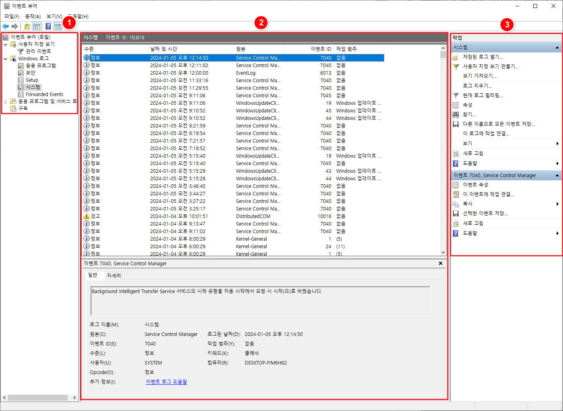Image resolution: width=563 pixels, height=411 pixels.
Task: Select the Setup log in the tree
Action: [32, 80]
